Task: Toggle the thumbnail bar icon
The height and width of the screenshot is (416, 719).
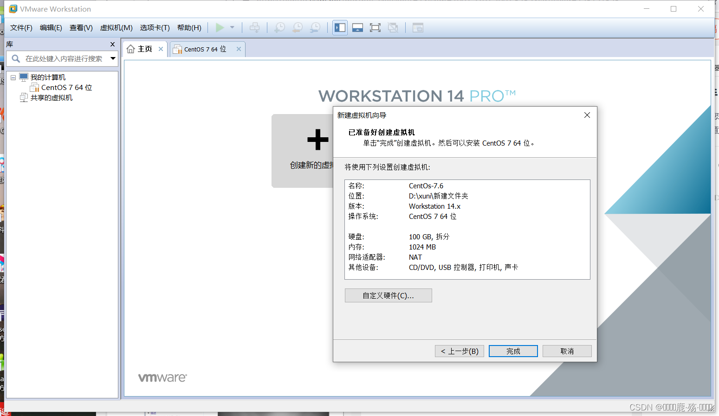Action: pos(357,28)
